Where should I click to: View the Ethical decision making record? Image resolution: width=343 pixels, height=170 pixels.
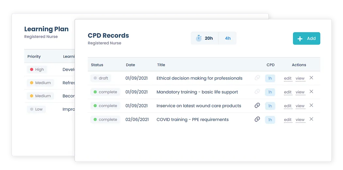(x=300, y=78)
